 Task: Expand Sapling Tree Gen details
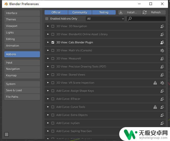[48, 131]
